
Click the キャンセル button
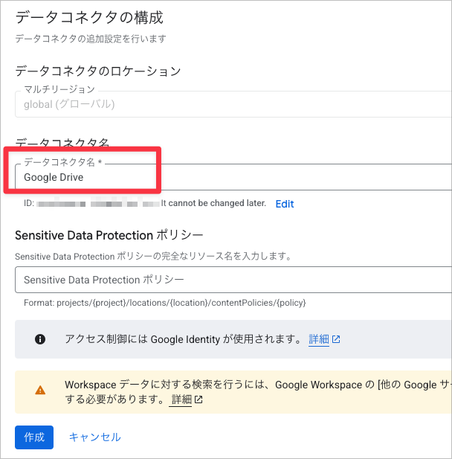tap(95, 437)
